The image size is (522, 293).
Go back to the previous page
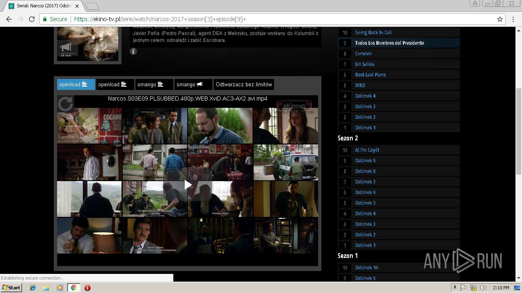click(9, 19)
